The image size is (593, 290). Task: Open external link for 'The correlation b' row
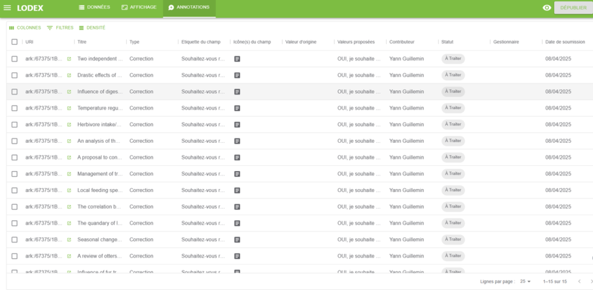[x=69, y=207]
